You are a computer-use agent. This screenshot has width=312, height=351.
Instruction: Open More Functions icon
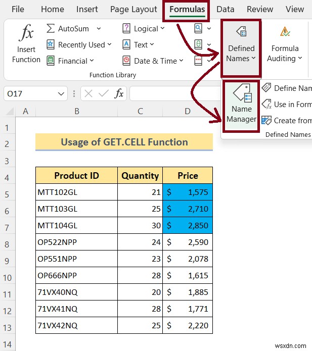198,61
